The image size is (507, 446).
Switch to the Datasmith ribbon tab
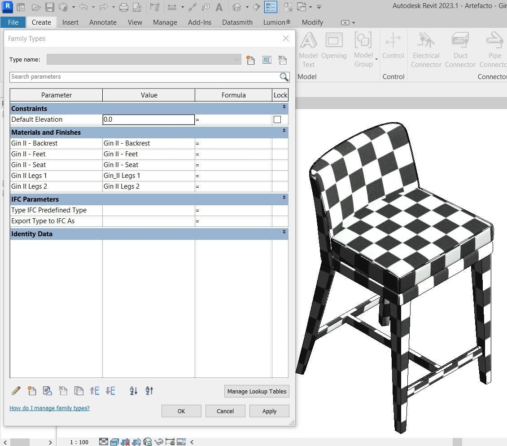[237, 22]
